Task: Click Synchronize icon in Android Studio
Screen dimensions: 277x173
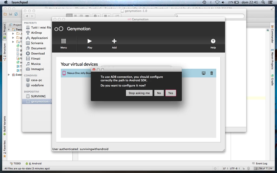Action: [16, 14]
